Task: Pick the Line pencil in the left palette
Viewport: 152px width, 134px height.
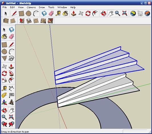Action: tap(11, 45)
